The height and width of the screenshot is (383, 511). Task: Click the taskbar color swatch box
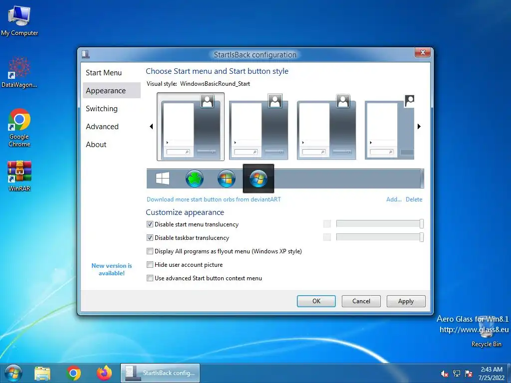(327, 237)
